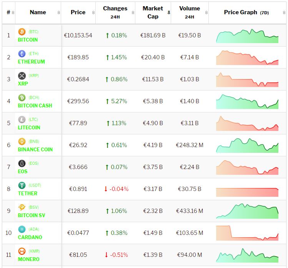
Task: Click the XRP coin icon
Action: tap(22, 76)
